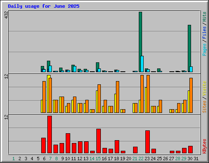
Task: Select the tallest red KBytes bar, day 7
Action: click(49, 134)
